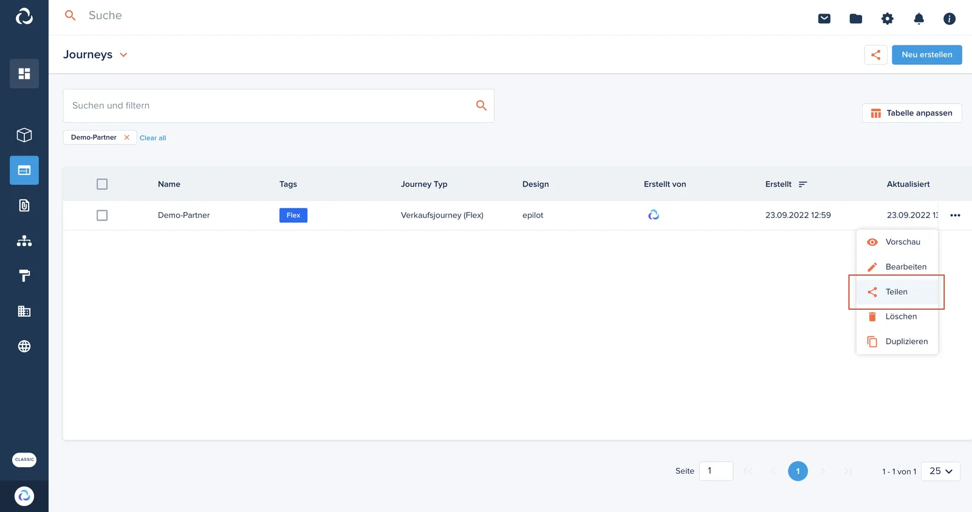Viewport: 972px width, 512px height.
Task: Open the notifications bell icon
Action: (x=919, y=19)
